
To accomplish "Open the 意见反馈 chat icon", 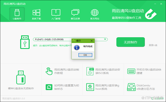I will point(75,13).
